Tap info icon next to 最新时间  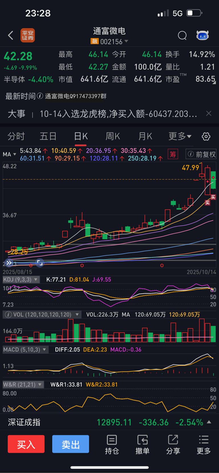(40, 96)
